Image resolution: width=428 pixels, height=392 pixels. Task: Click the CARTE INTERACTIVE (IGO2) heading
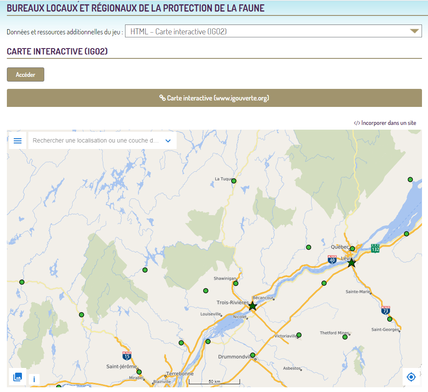(x=57, y=51)
